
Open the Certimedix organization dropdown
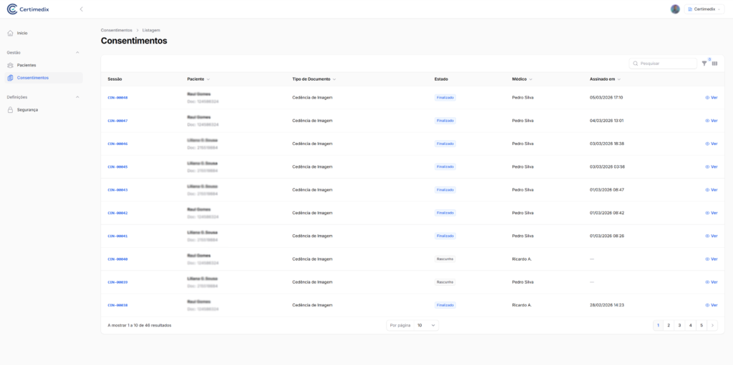coord(704,9)
